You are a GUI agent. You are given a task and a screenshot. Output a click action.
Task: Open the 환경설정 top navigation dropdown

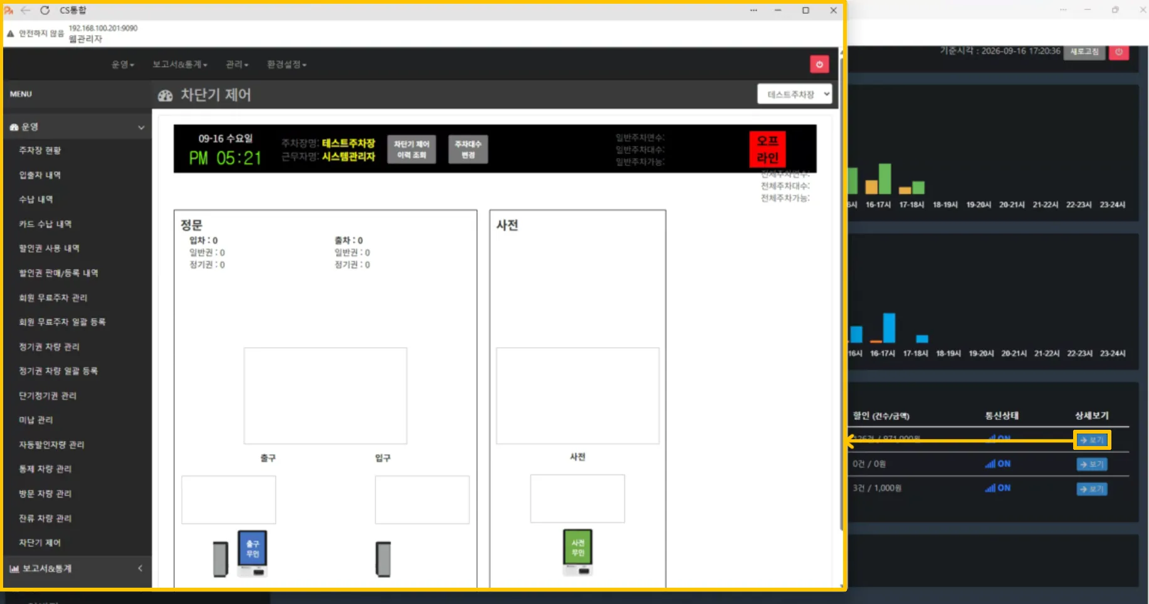pyautogui.click(x=286, y=65)
